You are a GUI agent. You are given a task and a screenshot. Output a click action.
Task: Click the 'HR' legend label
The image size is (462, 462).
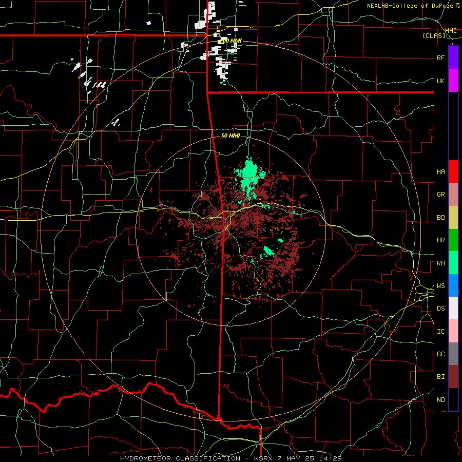[440, 240]
